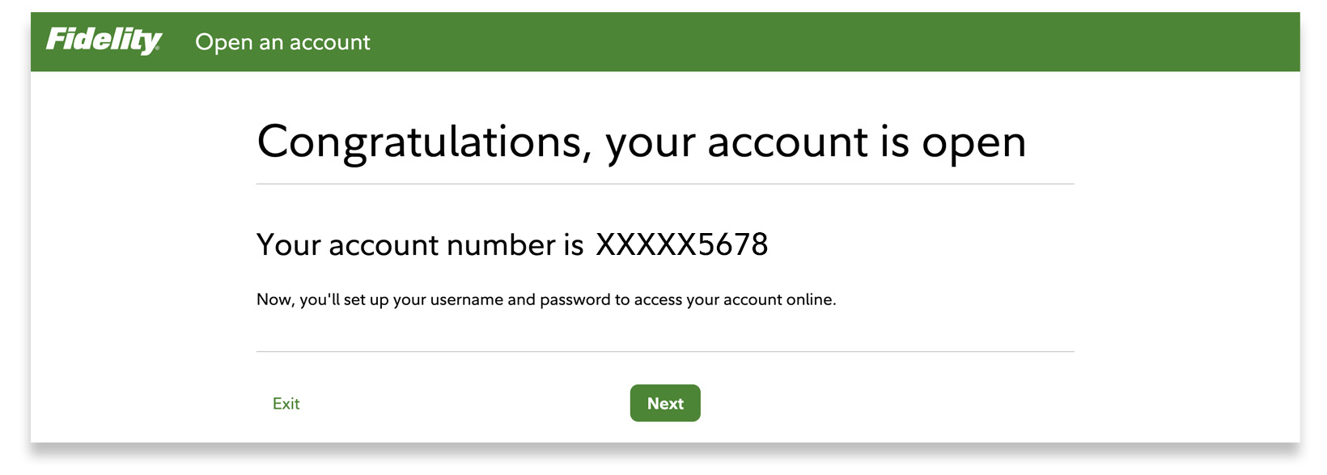This screenshot has width=1327, height=475.
Task: Click the divider line below the heading
Action: pos(665,184)
